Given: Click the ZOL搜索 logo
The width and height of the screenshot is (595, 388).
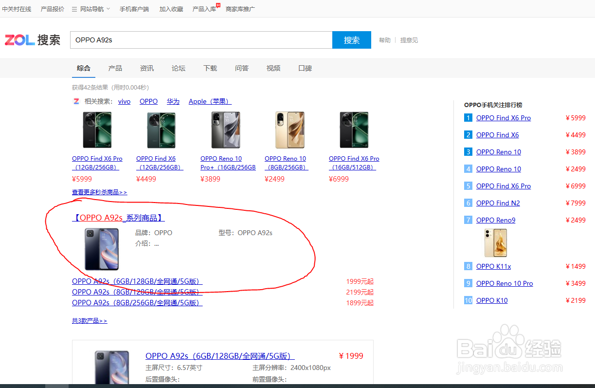Looking at the screenshot, I should [33, 40].
